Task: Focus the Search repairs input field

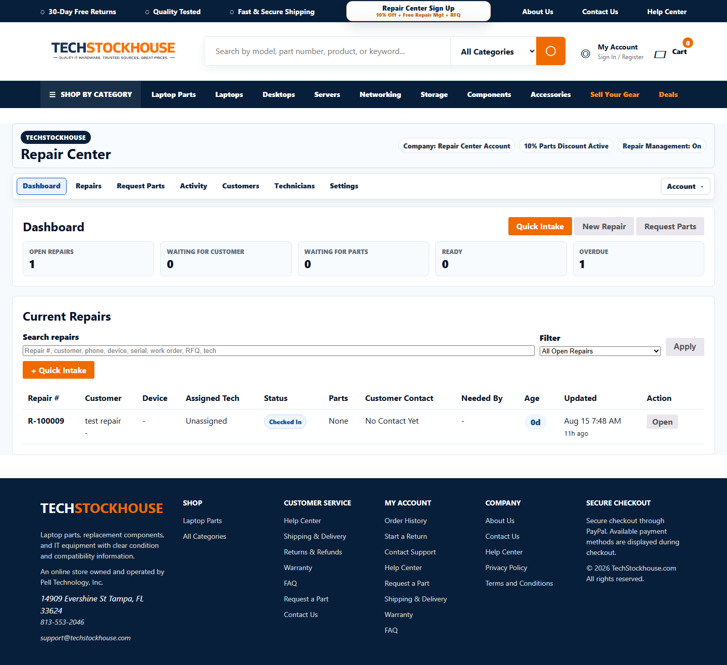Action: (278, 351)
